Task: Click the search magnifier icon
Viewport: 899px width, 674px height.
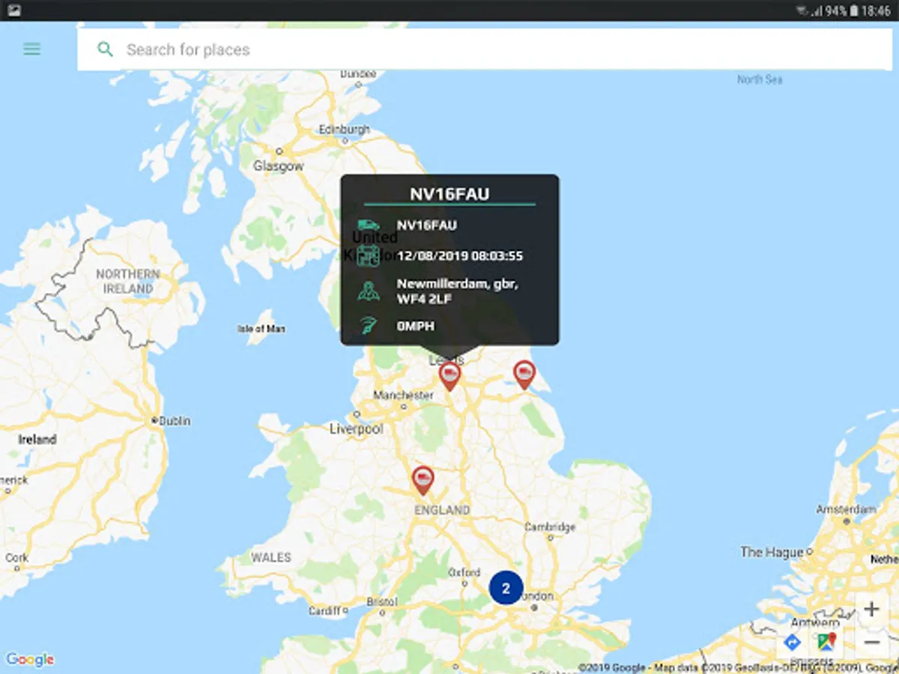Action: click(106, 49)
